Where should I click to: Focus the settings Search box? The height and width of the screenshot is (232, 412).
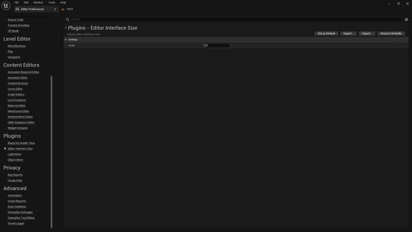[x=234, y=19]
